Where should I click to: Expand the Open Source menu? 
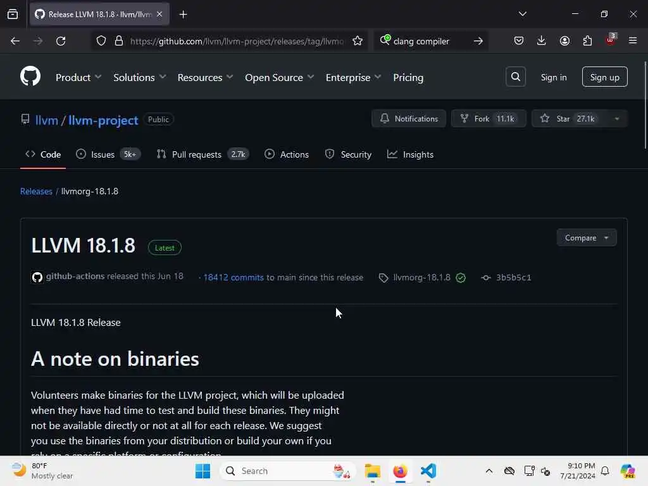click(279, 77)
